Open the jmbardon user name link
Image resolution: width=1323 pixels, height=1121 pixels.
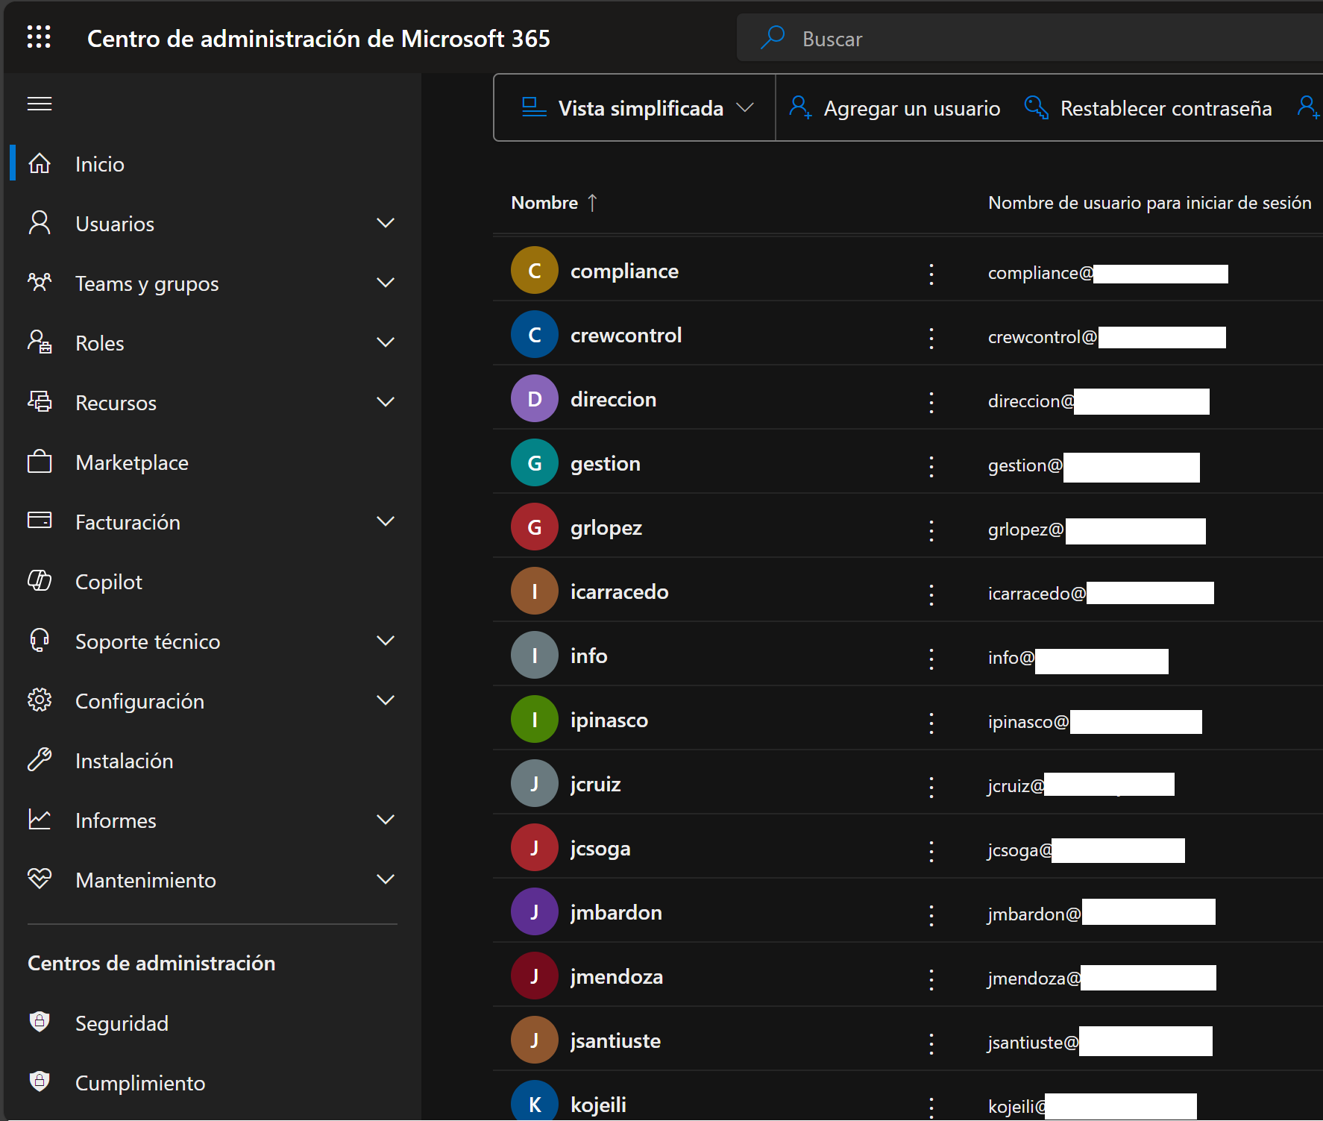coord(615,913)
